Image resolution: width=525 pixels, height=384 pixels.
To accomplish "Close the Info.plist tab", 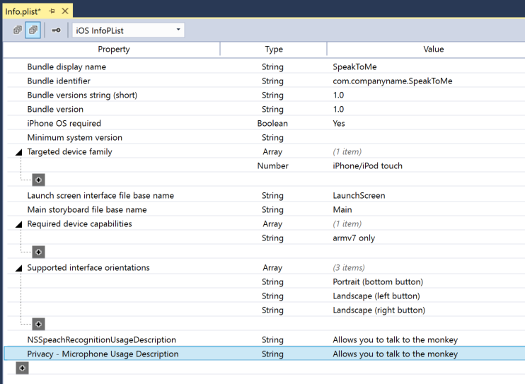I will tap(65, 11).
